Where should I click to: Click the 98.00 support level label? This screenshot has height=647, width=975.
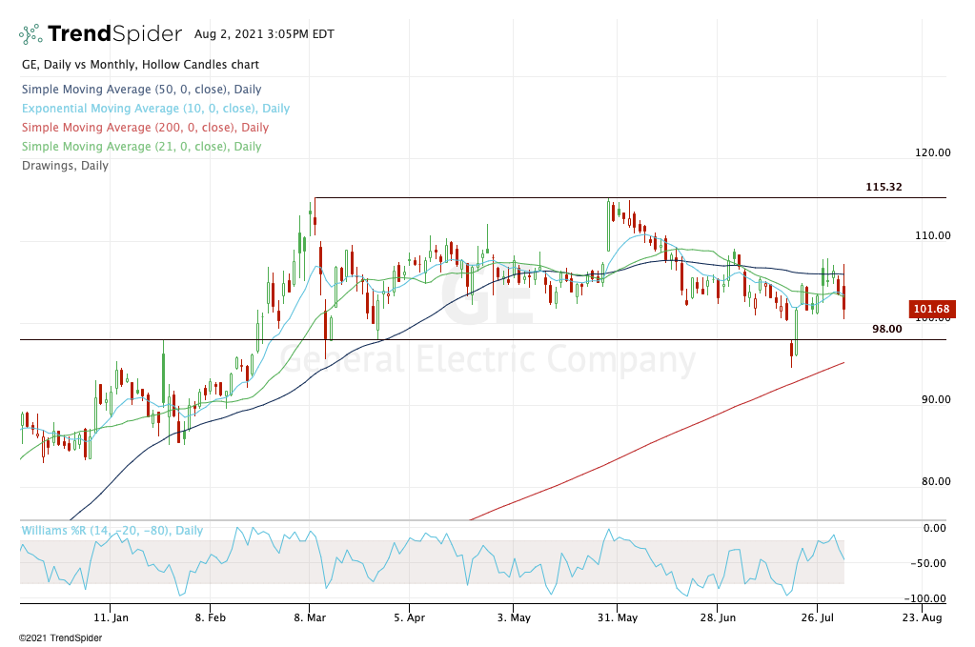(886, 329)
